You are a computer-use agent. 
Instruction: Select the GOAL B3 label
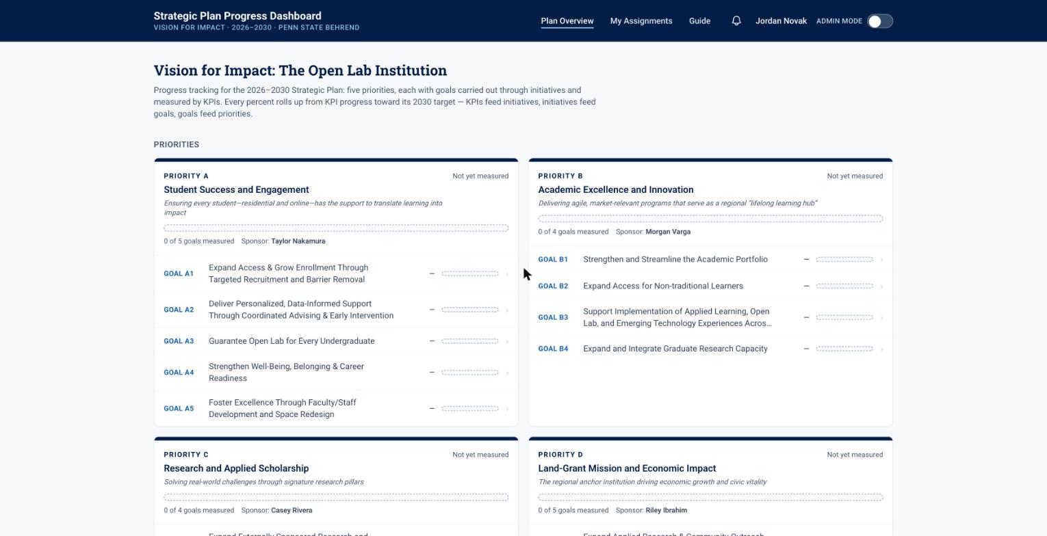point(553,317)
